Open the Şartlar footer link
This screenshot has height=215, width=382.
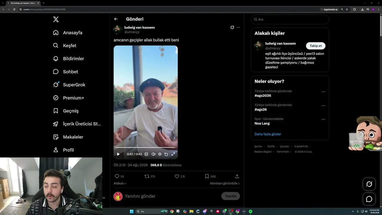258,146
